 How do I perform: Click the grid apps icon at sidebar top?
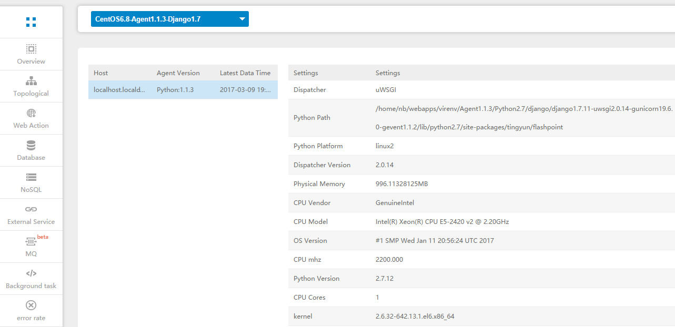31,22
